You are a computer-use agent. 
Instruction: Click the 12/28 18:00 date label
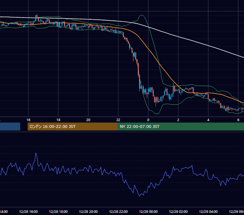click(58, 211)
